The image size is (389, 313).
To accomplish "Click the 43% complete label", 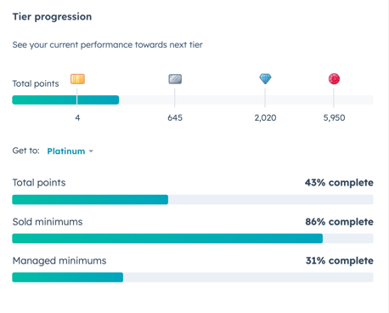I will [339, 183].
